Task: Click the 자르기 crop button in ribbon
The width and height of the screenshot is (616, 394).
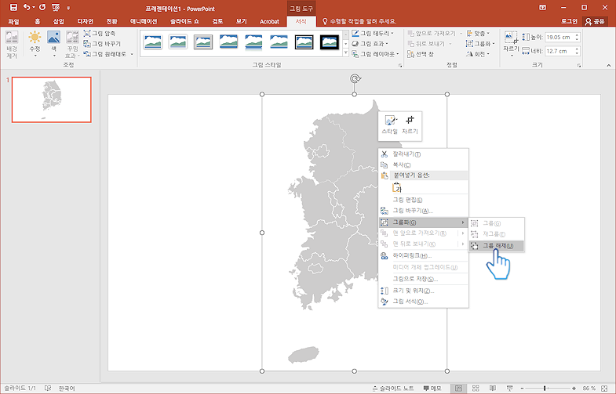Action: (511, 44)
